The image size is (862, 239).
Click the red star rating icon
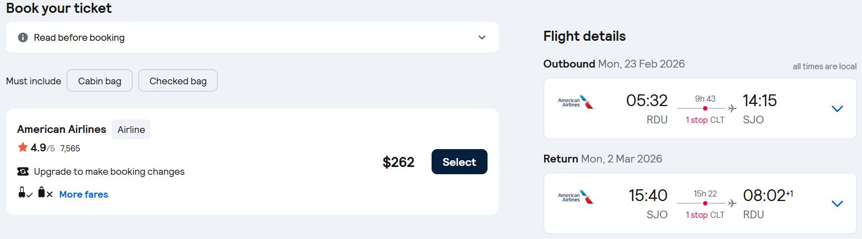click(23, 147)
